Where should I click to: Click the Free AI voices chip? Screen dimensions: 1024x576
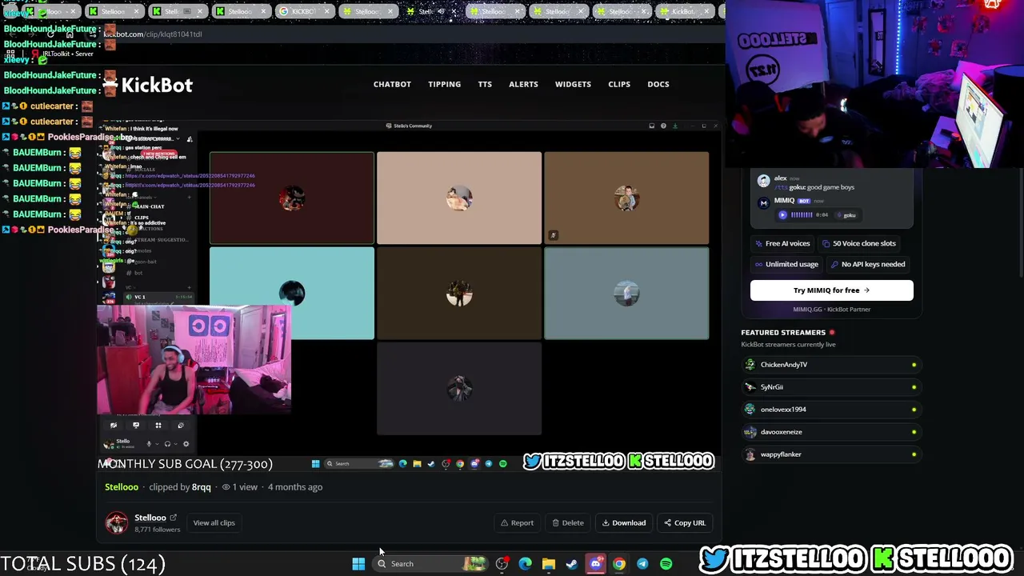pos(782,243)
